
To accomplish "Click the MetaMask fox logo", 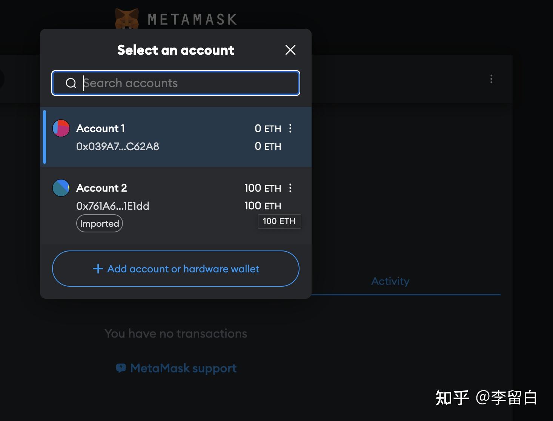I will [x=127, y=19].
